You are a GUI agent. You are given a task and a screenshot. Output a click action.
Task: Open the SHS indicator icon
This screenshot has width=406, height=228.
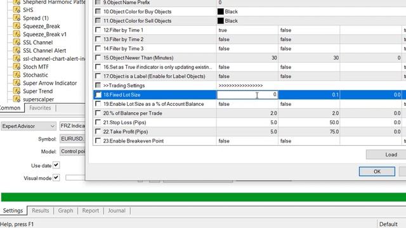tap(16, 10)
